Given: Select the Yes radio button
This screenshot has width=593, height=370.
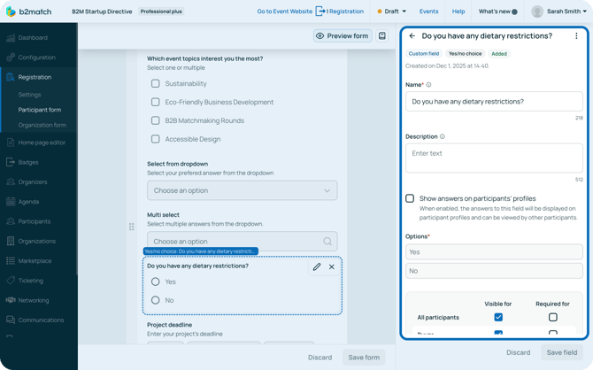Looking at the screenshot, I should click(156, 281).
